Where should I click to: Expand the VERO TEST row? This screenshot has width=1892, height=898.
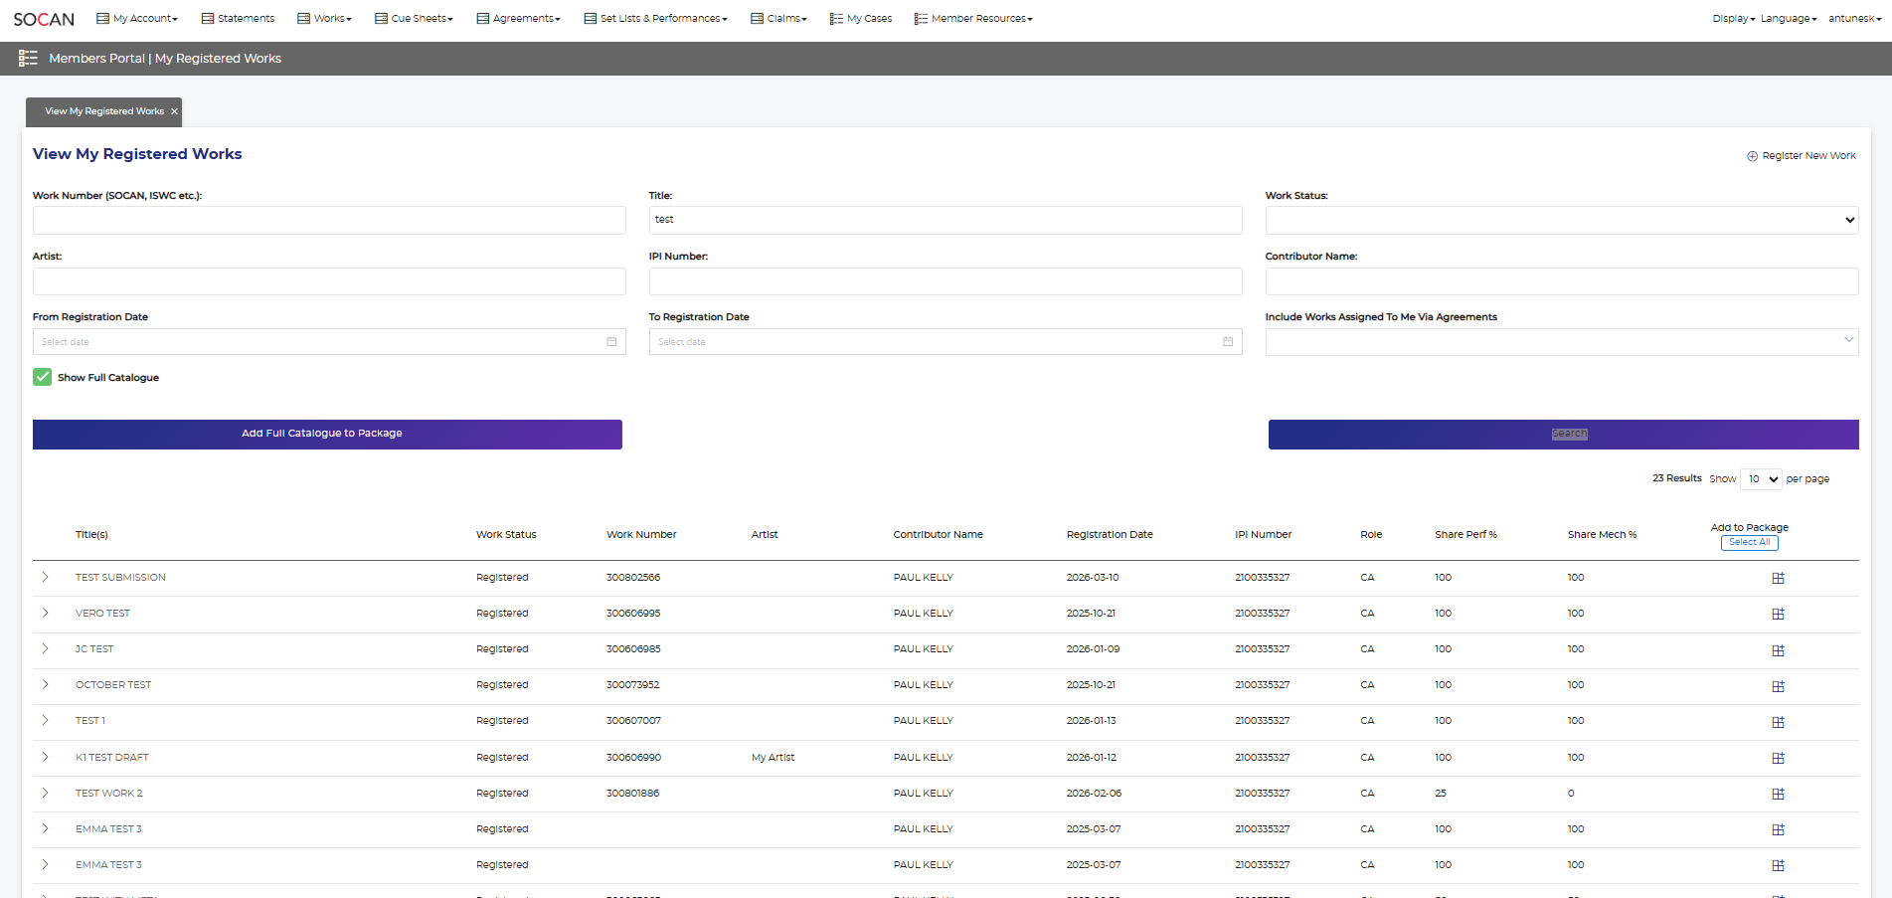[46, 614]
